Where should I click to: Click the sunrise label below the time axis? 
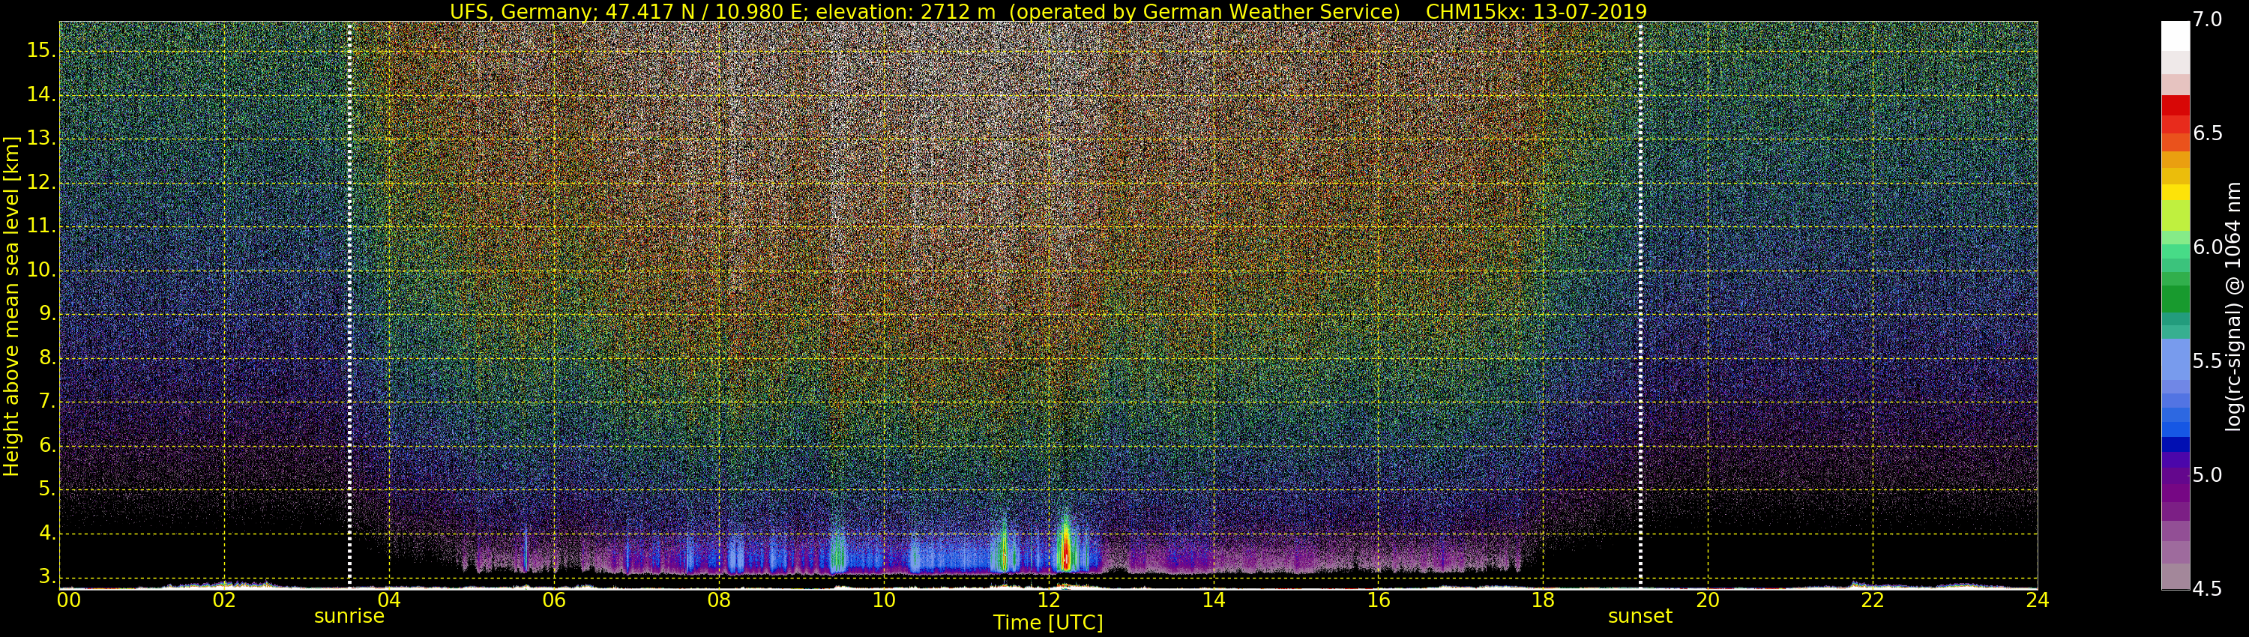click(x=349, y=616)
